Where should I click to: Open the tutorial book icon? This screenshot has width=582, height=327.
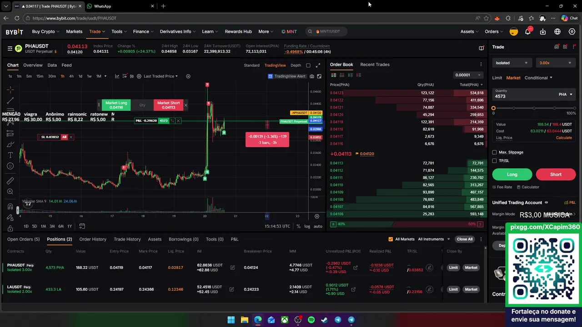482,48
